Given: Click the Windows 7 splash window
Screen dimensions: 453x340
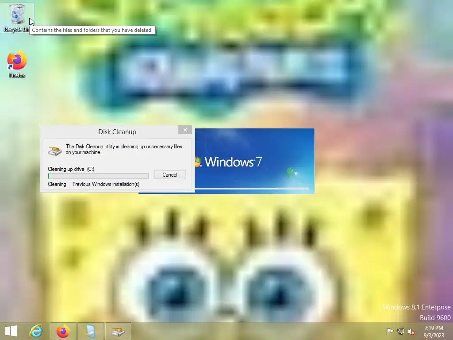Looking at the screenshot, I should tap(254, 160).
